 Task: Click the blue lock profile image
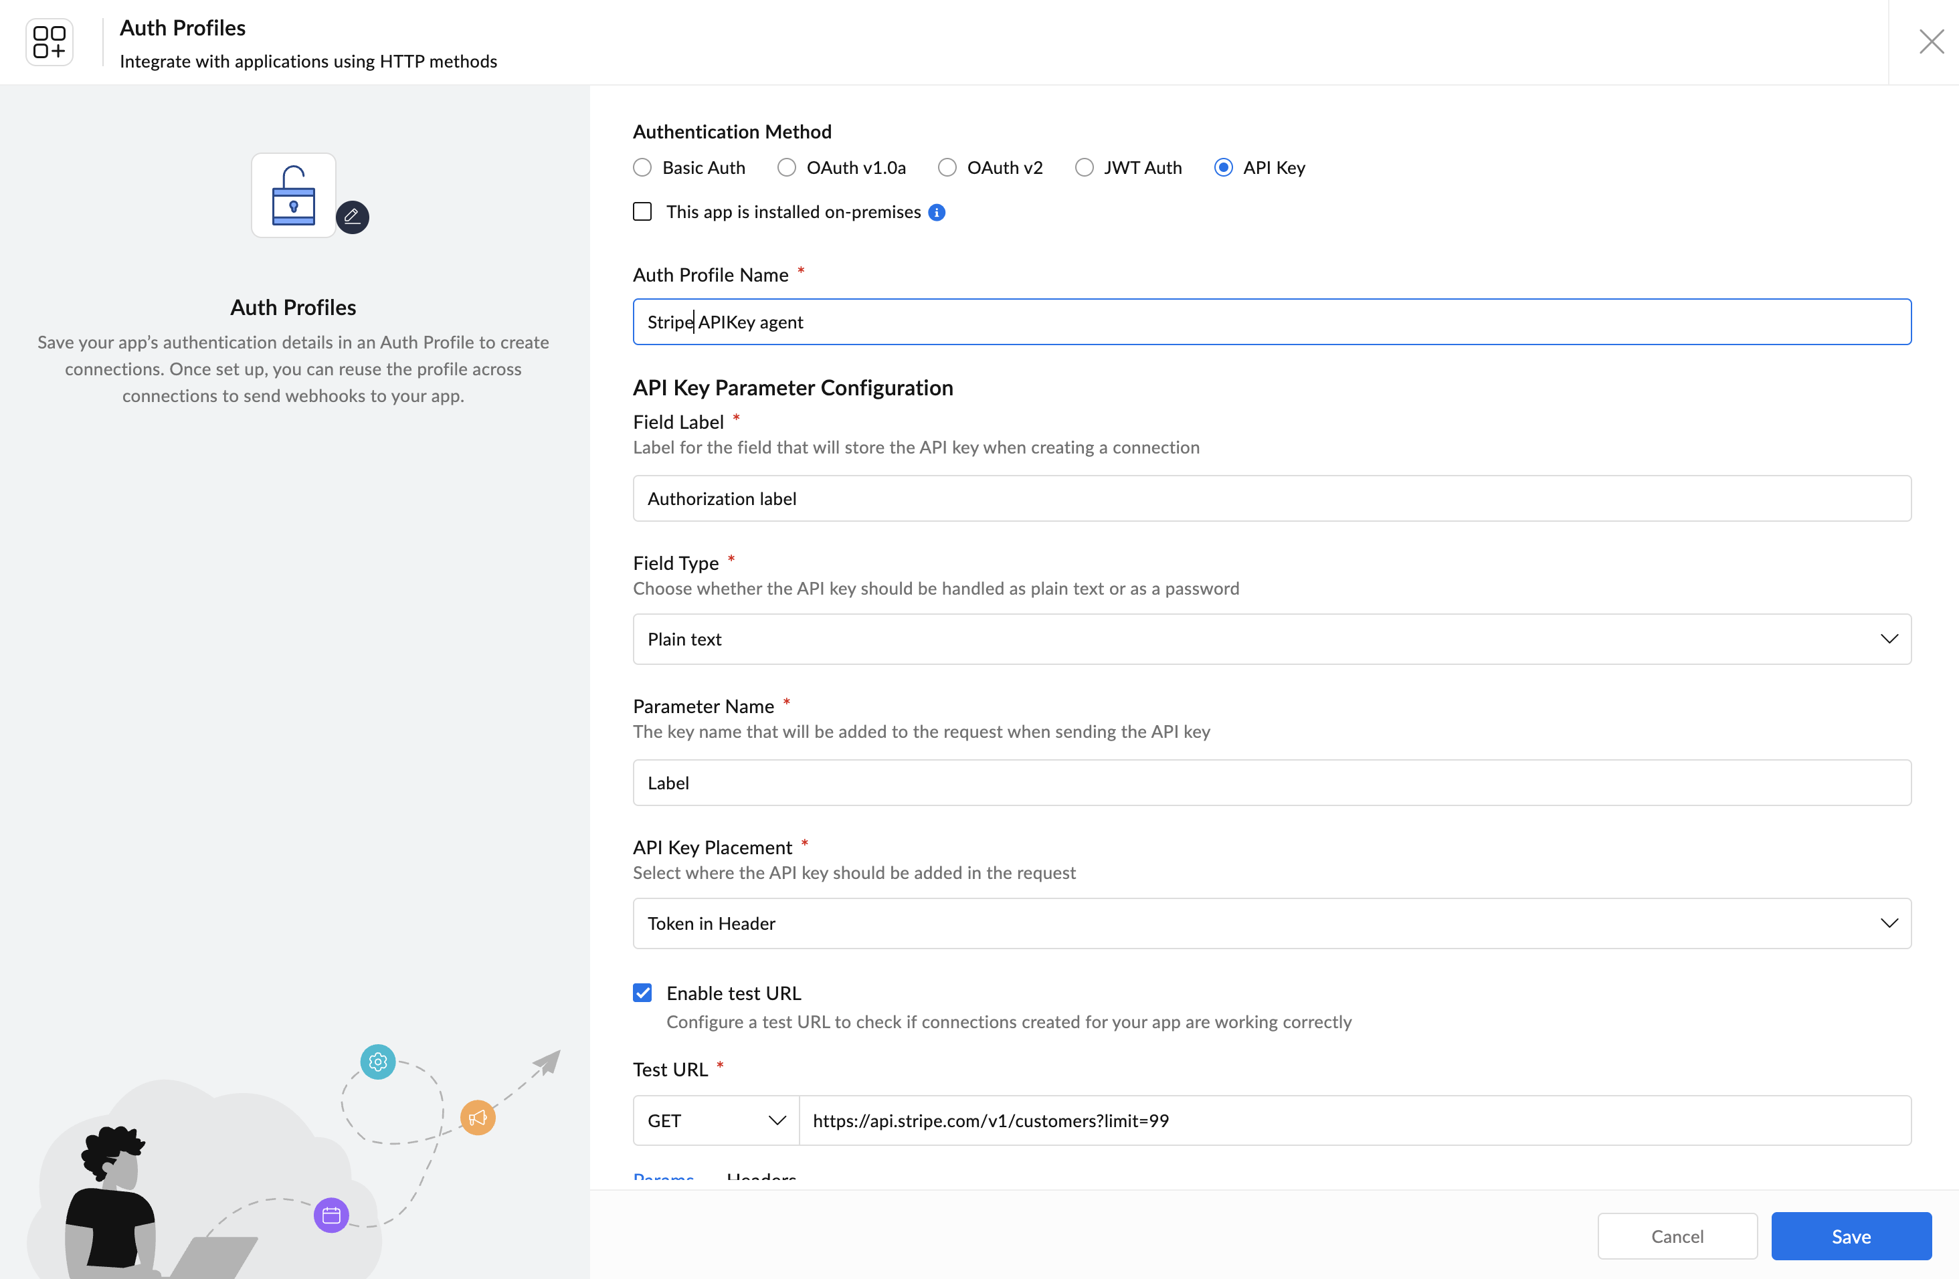coord(294,195)
